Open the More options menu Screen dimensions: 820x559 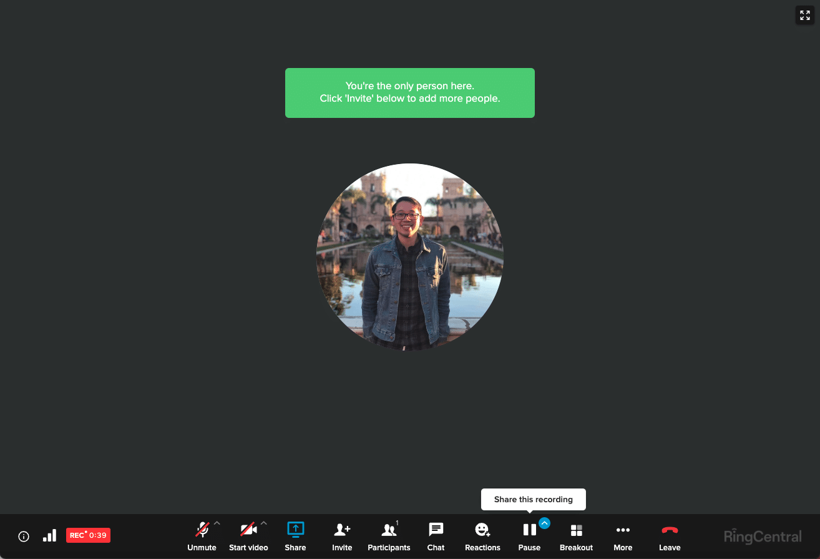click(623, 535)
